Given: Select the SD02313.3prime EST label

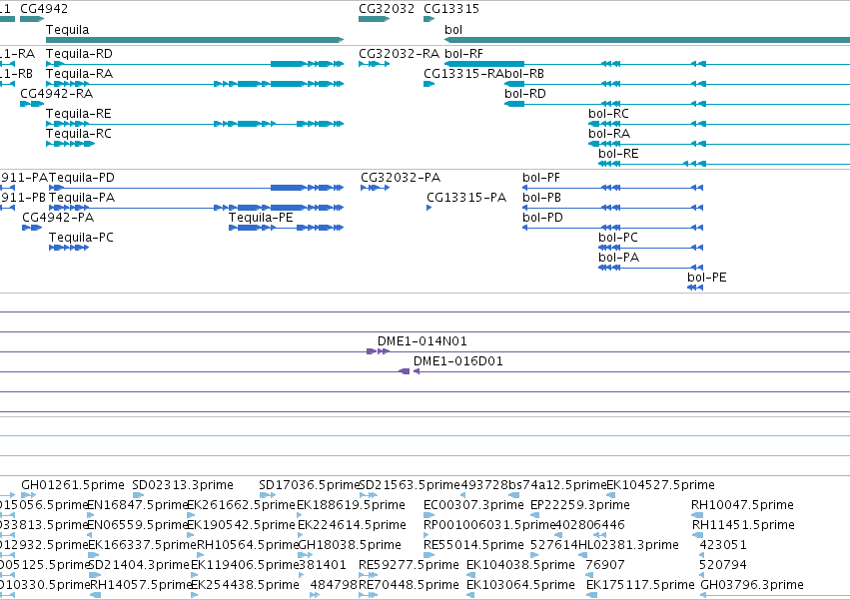Looking at the screenshot, I should tap(183, 485).
